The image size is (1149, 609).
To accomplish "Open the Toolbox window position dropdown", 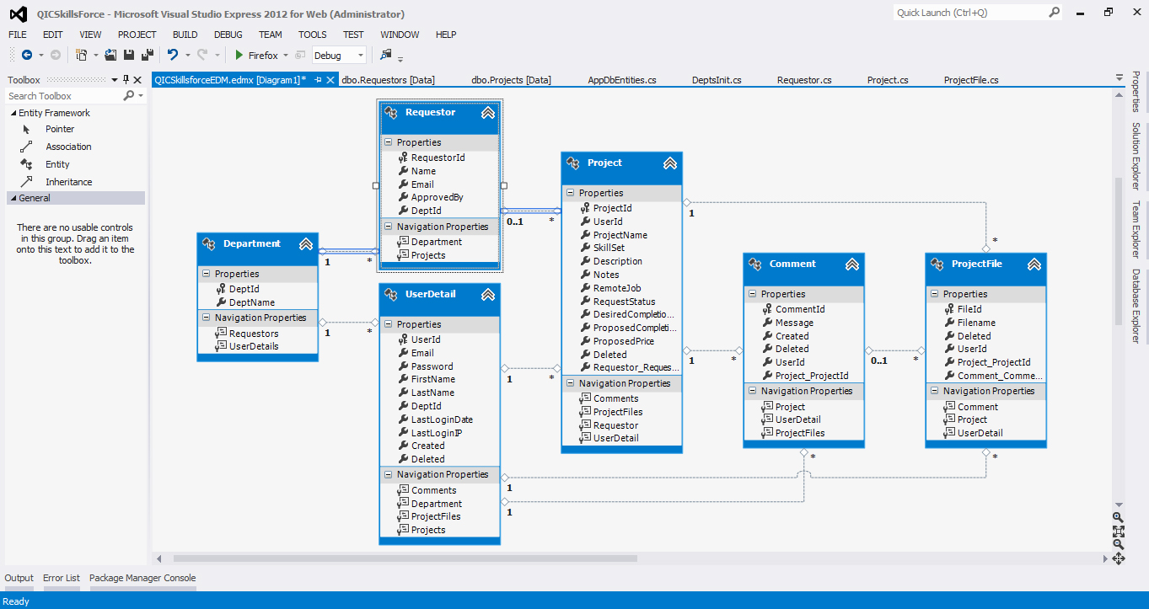I will coord(115,80).
